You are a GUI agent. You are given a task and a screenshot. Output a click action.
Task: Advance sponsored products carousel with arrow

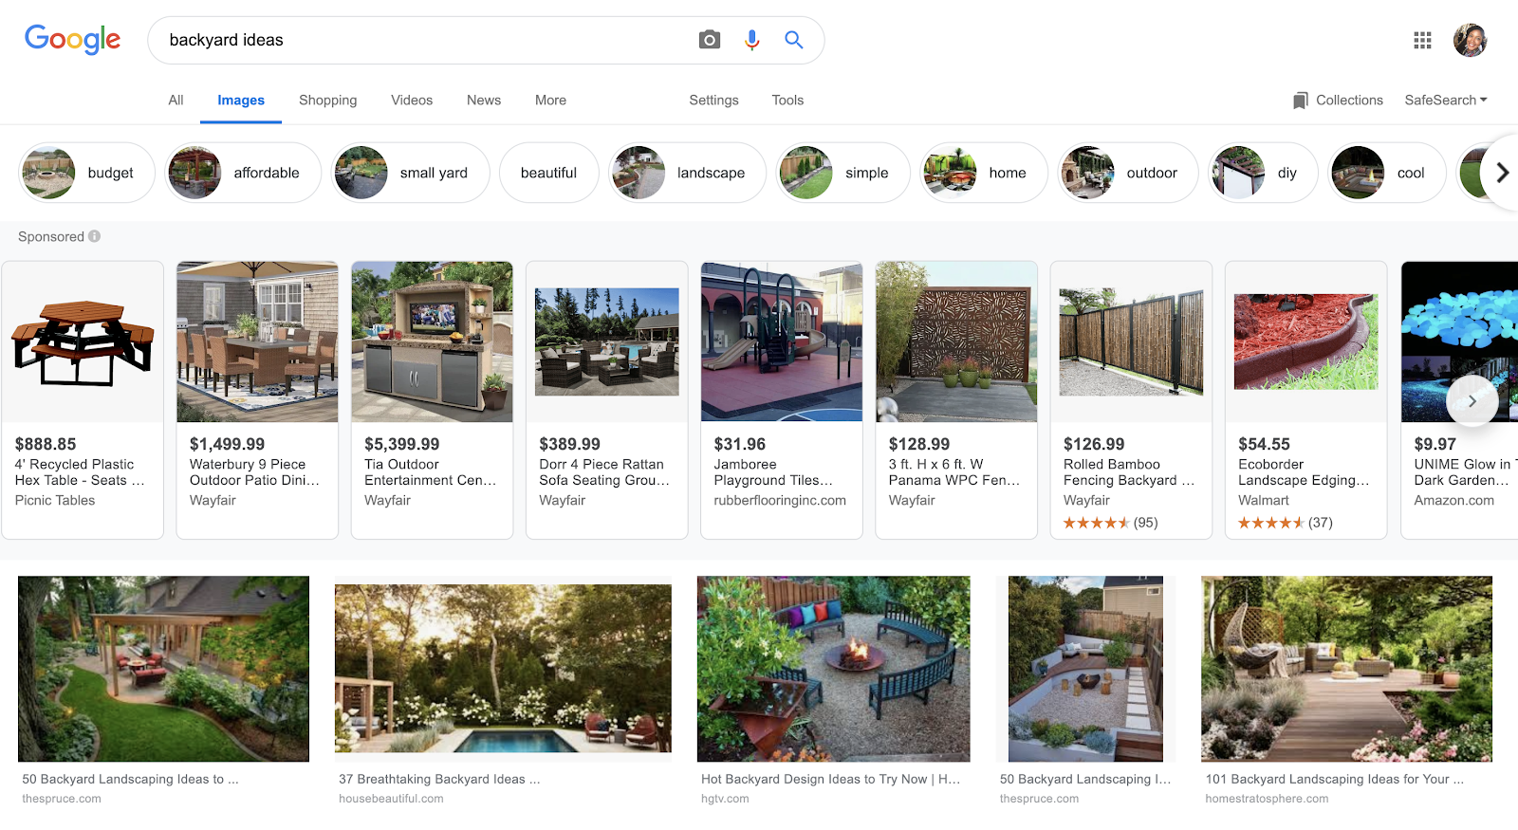(1472, 401)
